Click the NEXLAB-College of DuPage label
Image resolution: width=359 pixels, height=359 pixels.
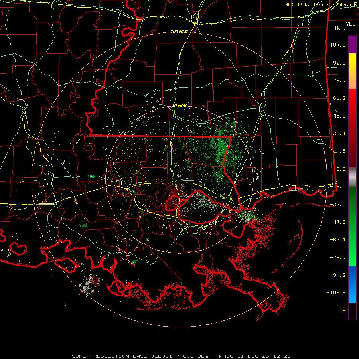318,4
